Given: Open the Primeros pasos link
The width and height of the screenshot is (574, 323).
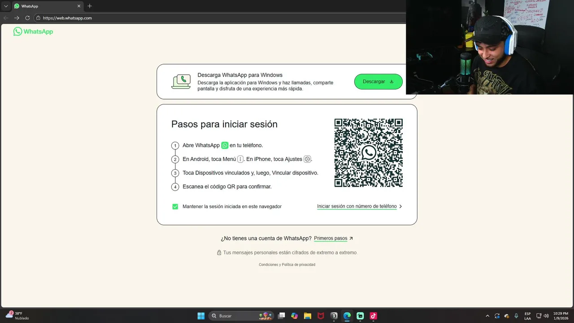Looking at the screenshot, I should click(330, 238).
